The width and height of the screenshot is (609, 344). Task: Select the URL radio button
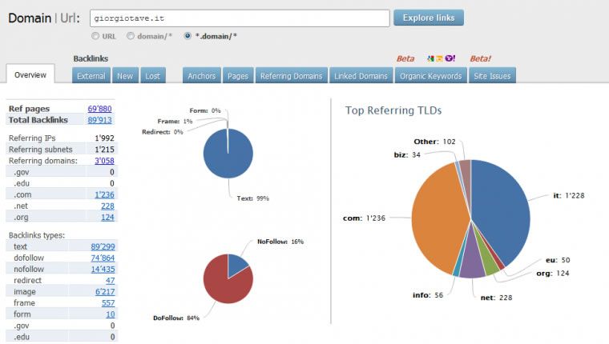pos(95,36)
